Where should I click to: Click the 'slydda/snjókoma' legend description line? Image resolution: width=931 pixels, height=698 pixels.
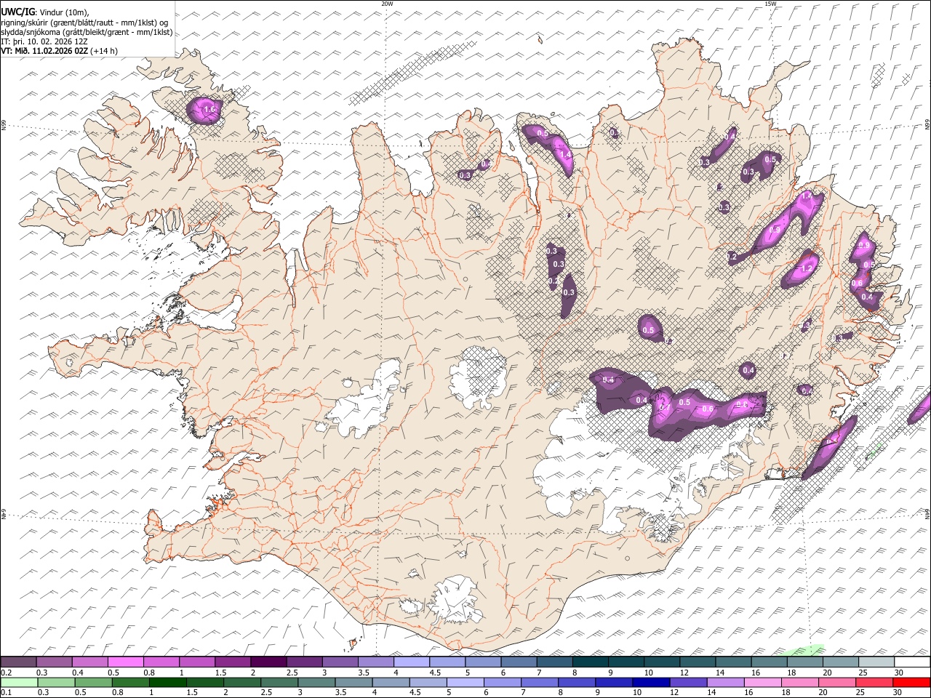click(x=87, y=32)
